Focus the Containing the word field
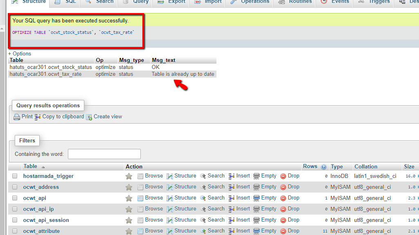 click(x=104, y=154)
